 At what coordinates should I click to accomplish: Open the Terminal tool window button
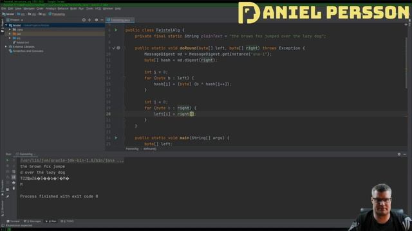[13, 221]
